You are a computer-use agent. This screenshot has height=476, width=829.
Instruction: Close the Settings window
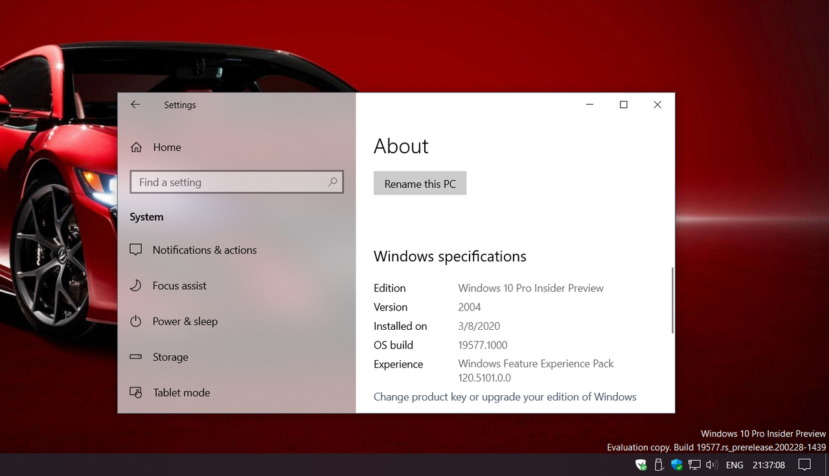click(x=657, y=105)
